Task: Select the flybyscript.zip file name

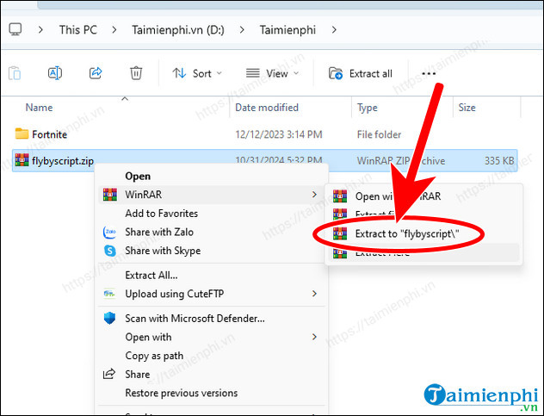Action: (63, 161)
